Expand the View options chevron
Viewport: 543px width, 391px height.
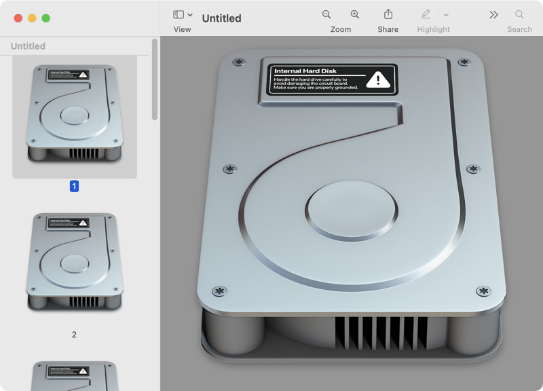[x=190, y=15]
